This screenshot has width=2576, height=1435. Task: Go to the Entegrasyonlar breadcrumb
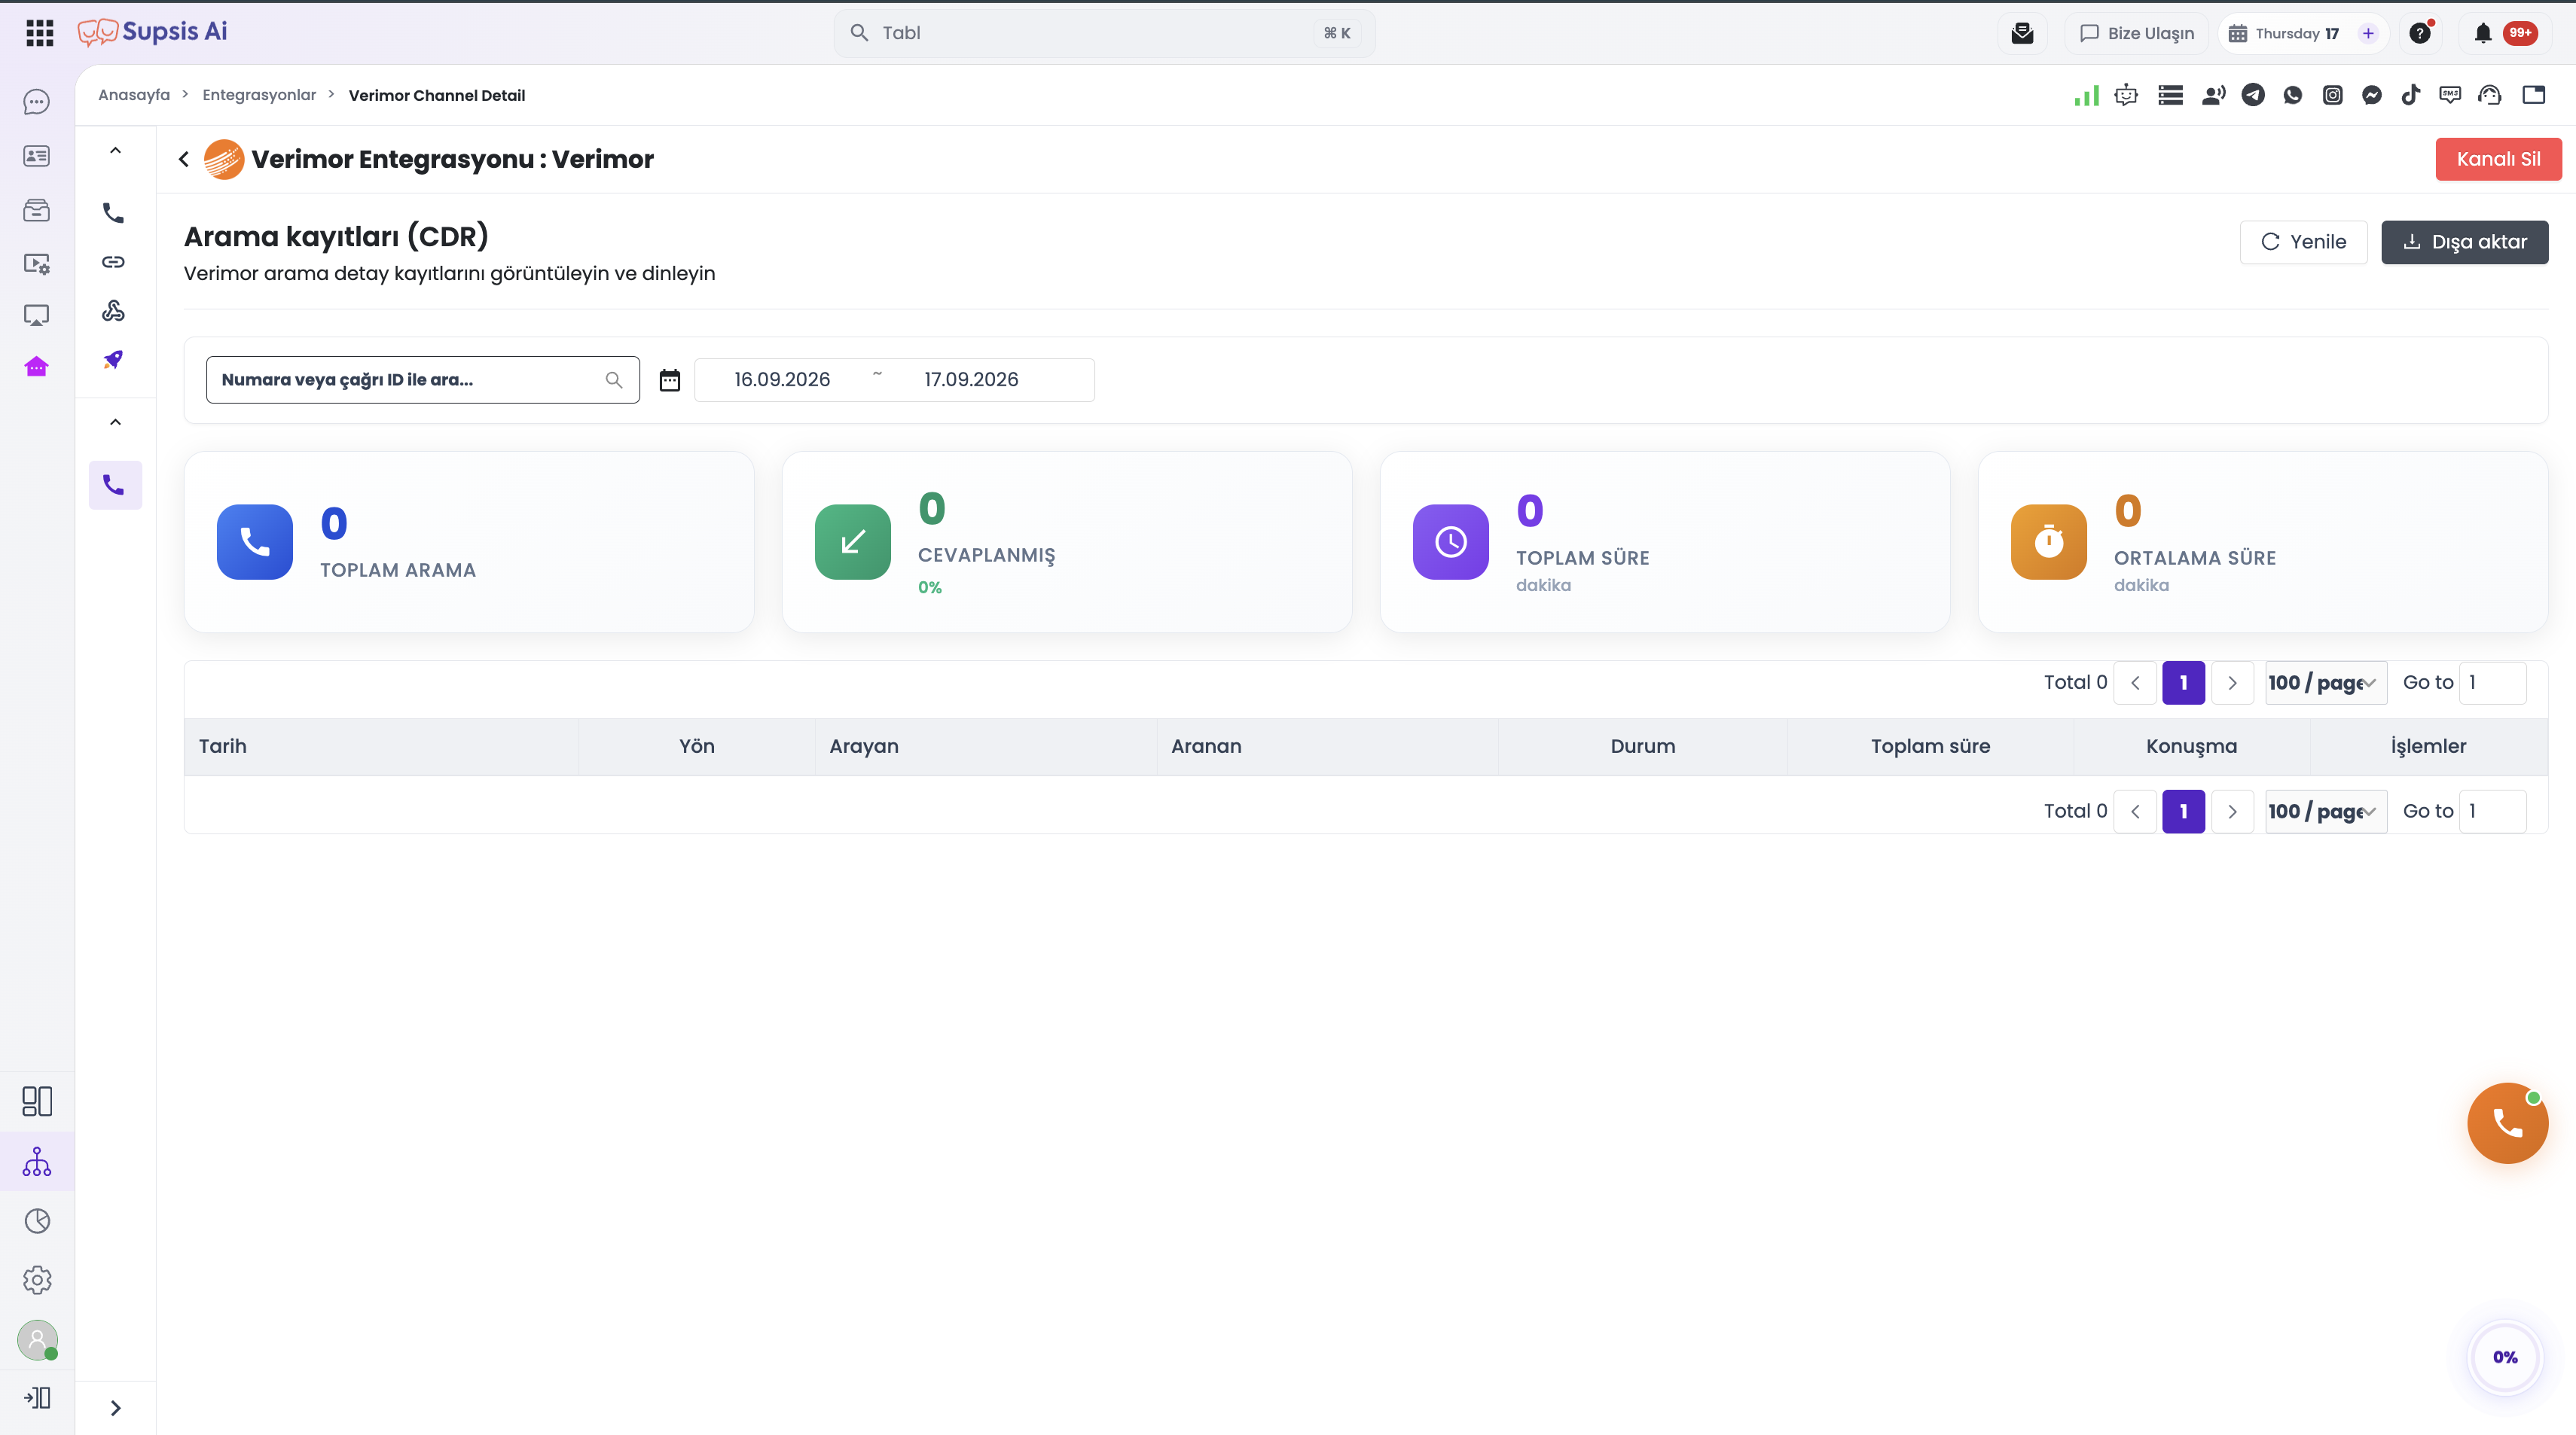click(259, 95)
